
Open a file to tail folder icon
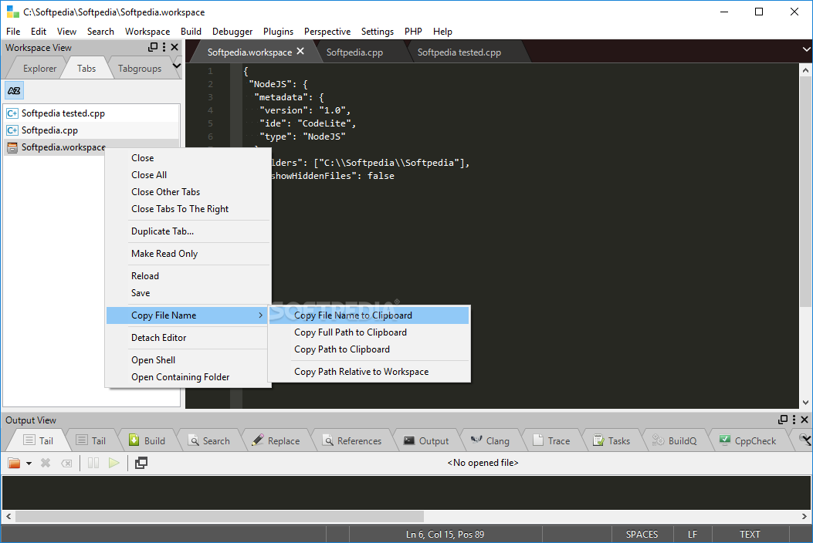(14, 463)
